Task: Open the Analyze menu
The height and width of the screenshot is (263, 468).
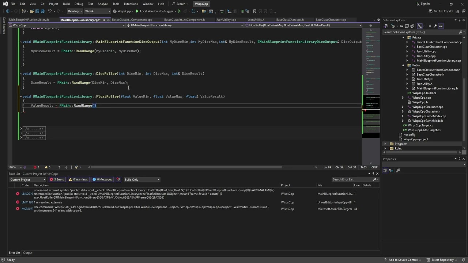Action: [x=103, y=4]
